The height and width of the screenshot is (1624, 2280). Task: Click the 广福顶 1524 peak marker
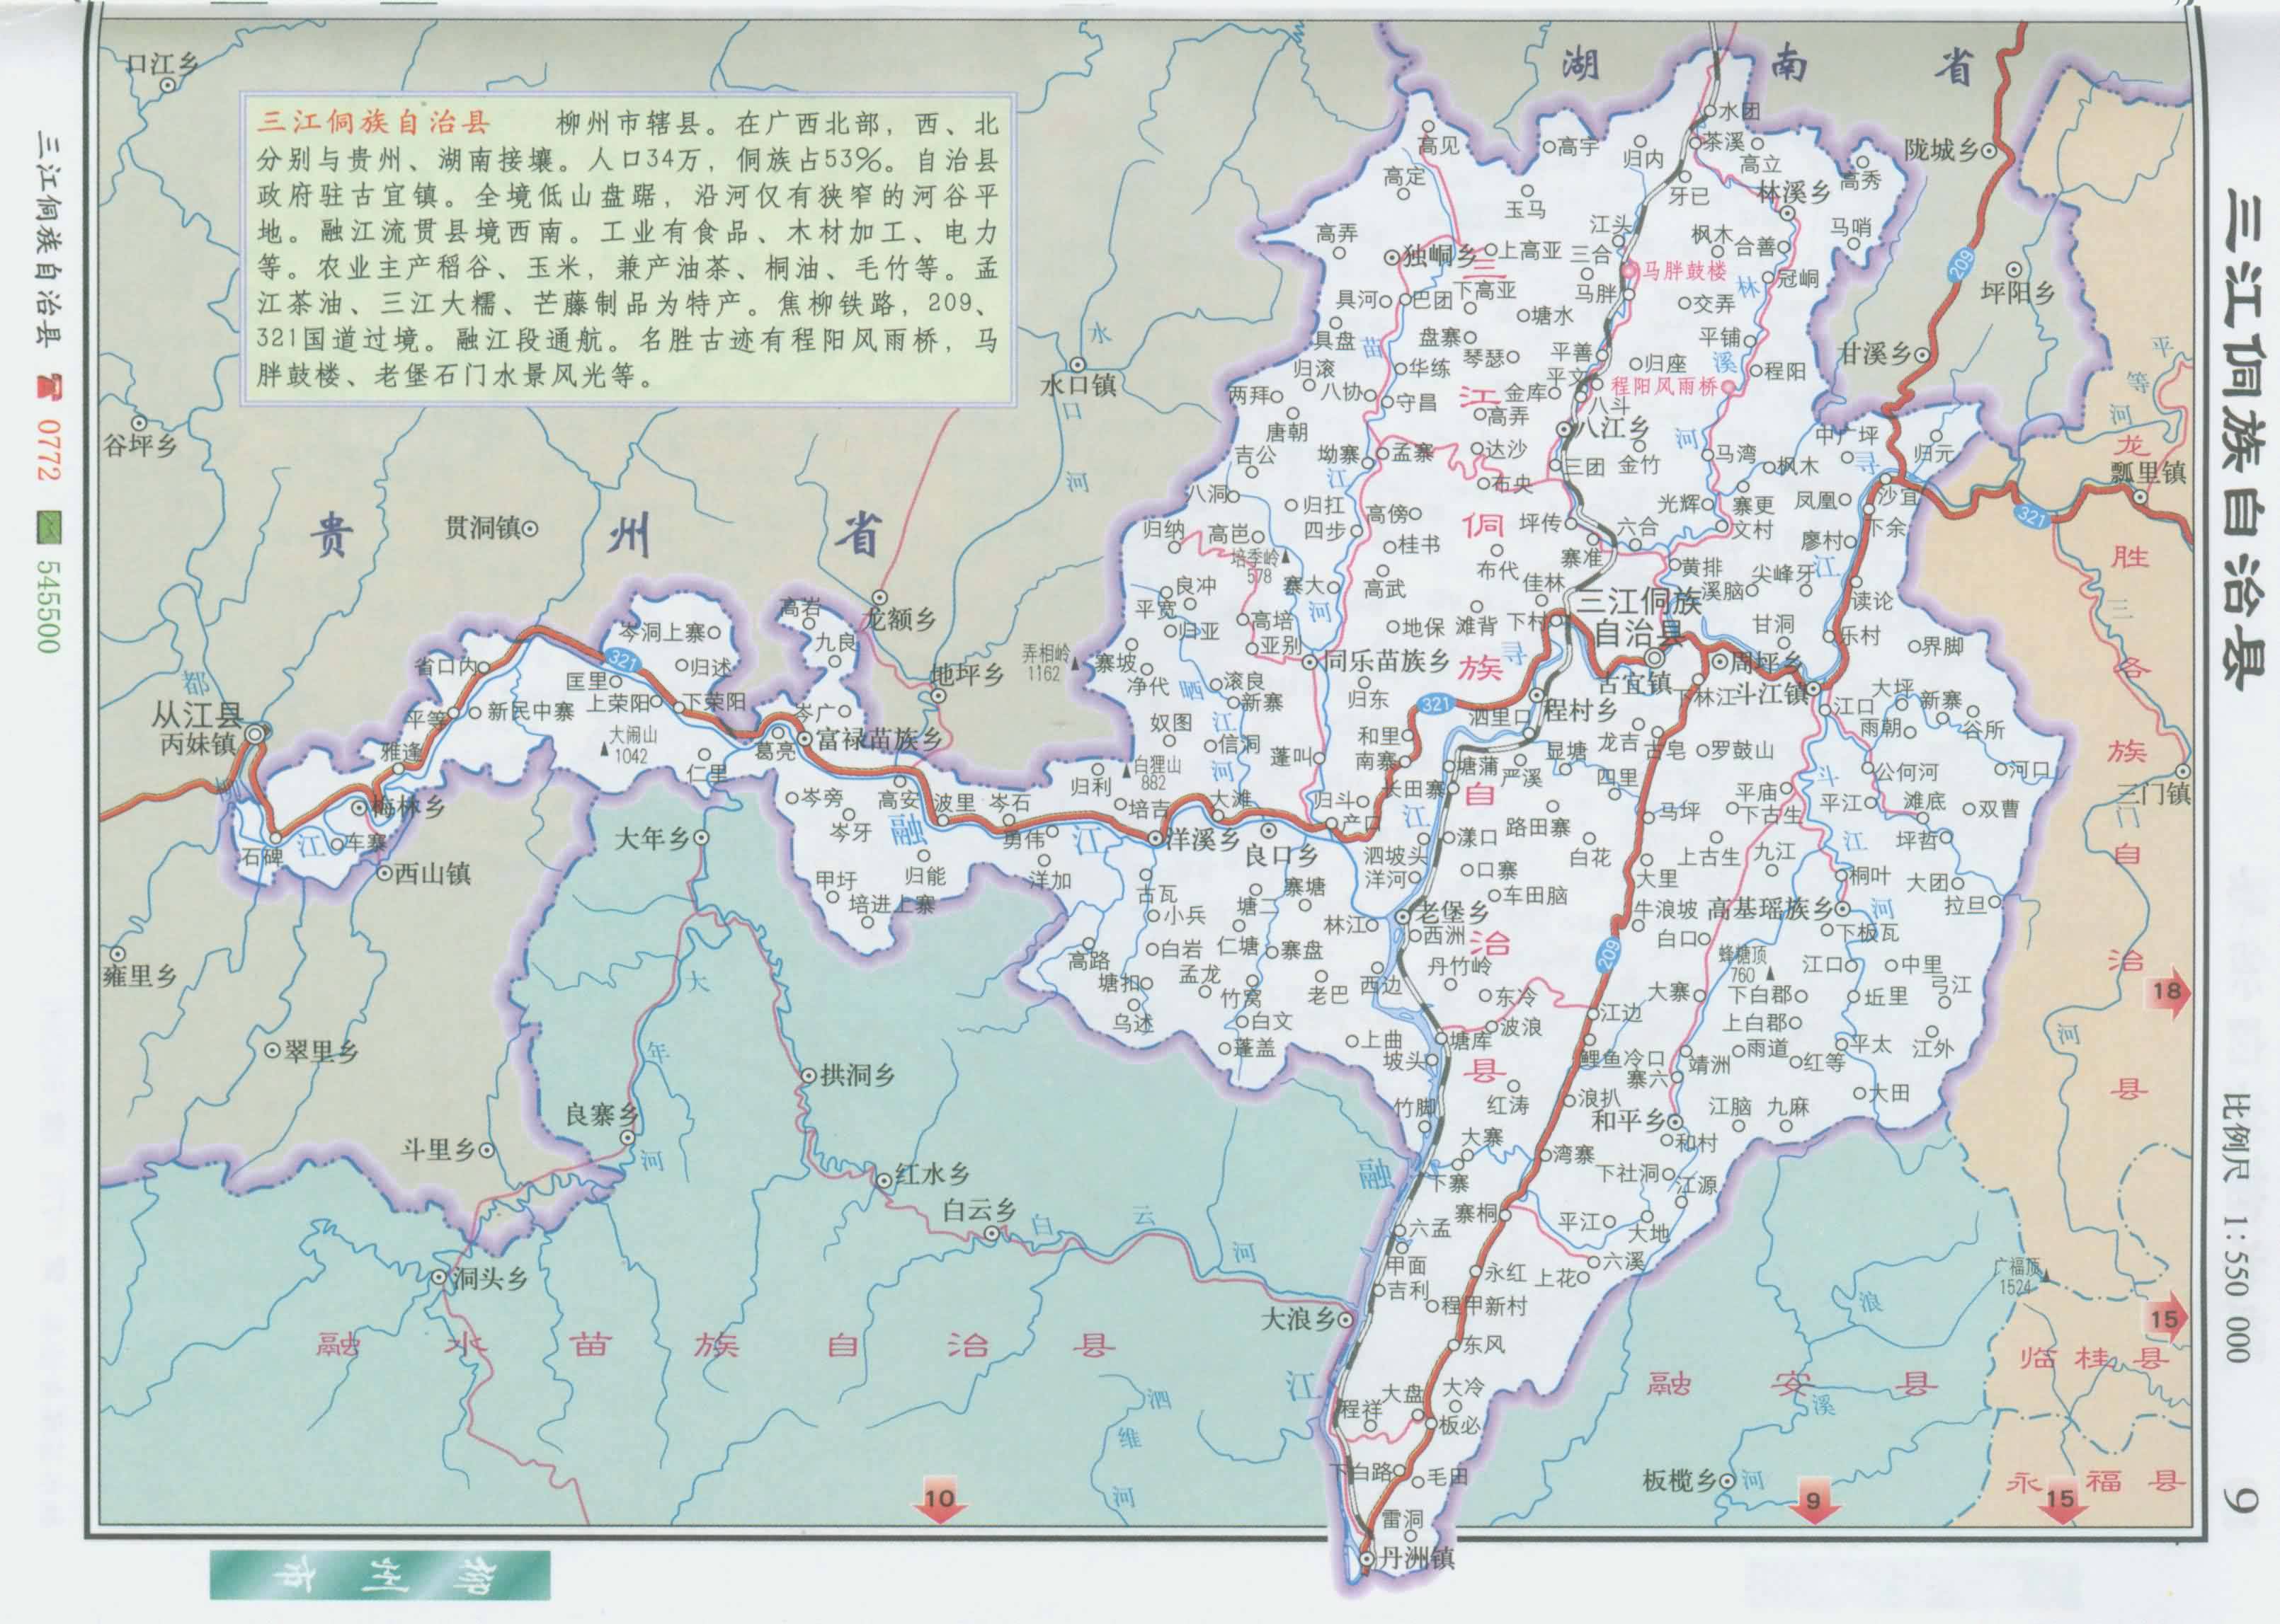[x=2046, y=1276]
